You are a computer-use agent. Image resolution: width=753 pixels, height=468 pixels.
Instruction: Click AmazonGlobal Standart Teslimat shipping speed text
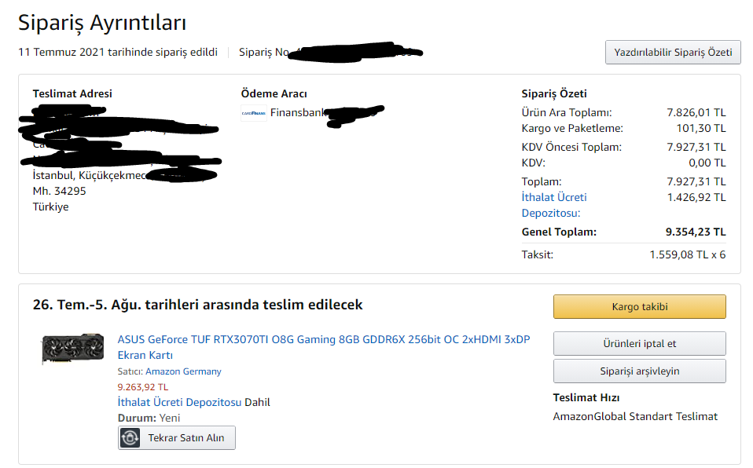coord(635,416)
